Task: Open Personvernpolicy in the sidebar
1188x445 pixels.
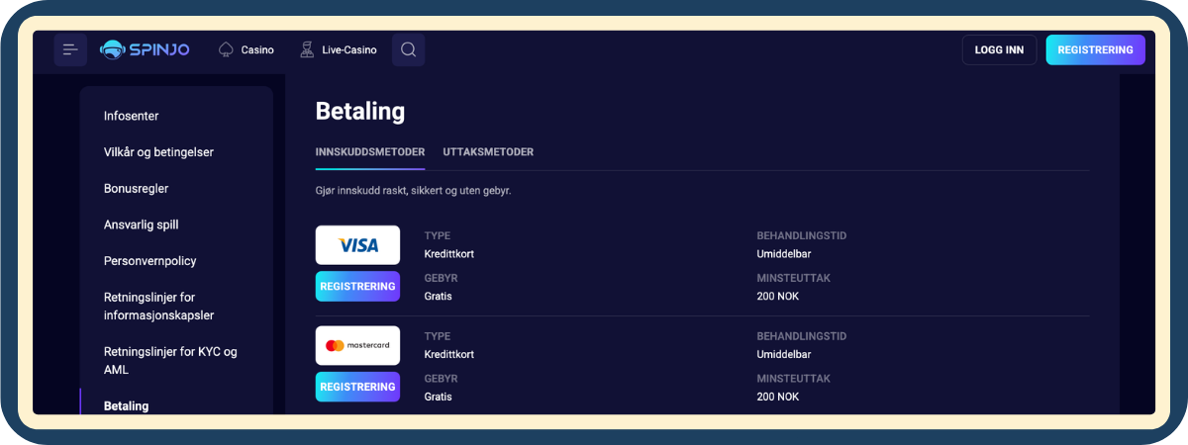Action: coord(150,261)
